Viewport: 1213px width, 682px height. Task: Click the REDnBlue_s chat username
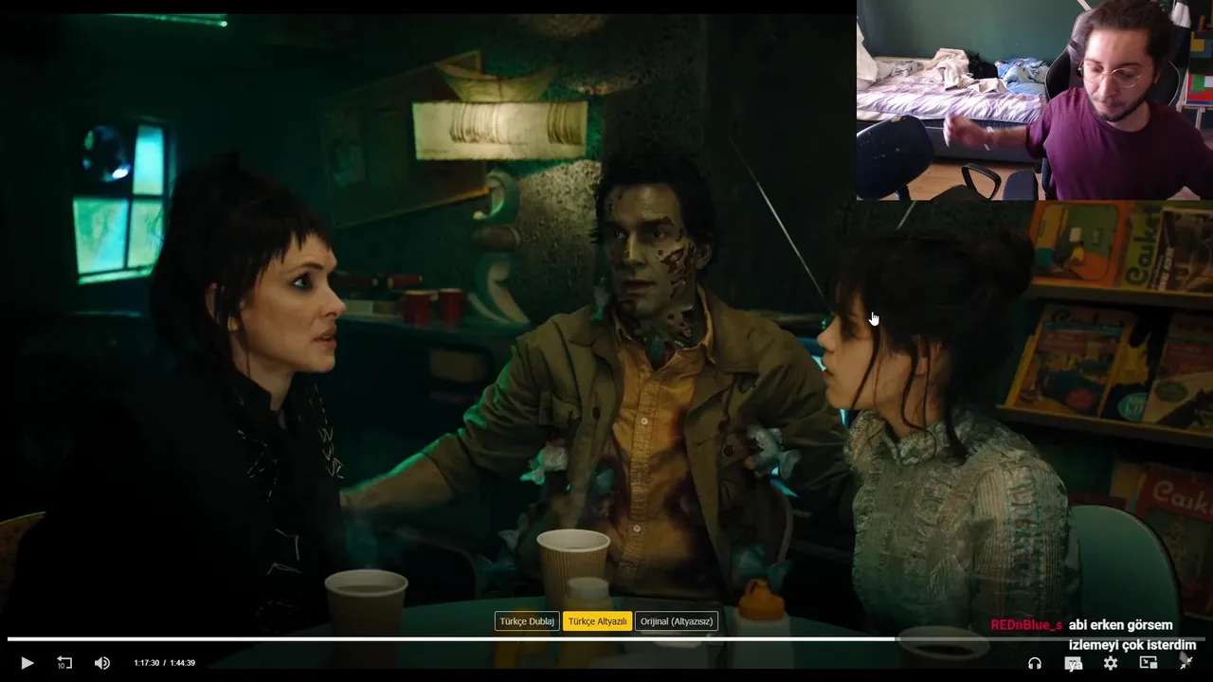[1026, 625]
